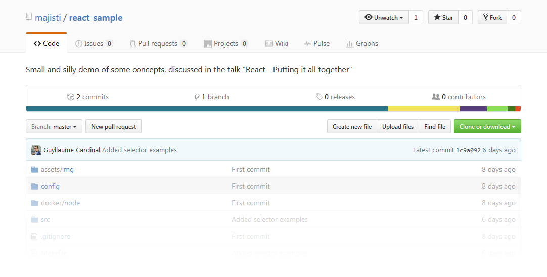Open the config folder

click(50, 187)
